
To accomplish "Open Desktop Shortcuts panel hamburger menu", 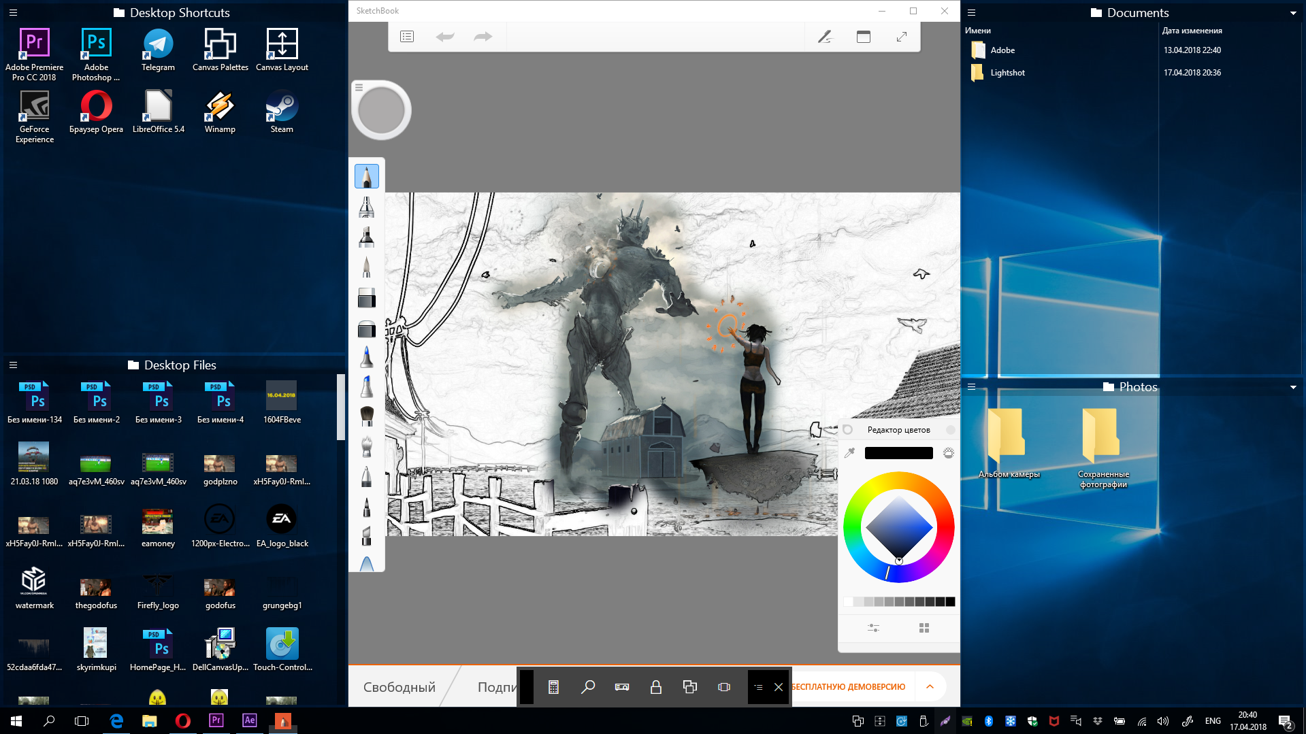I will pos(13,13).
